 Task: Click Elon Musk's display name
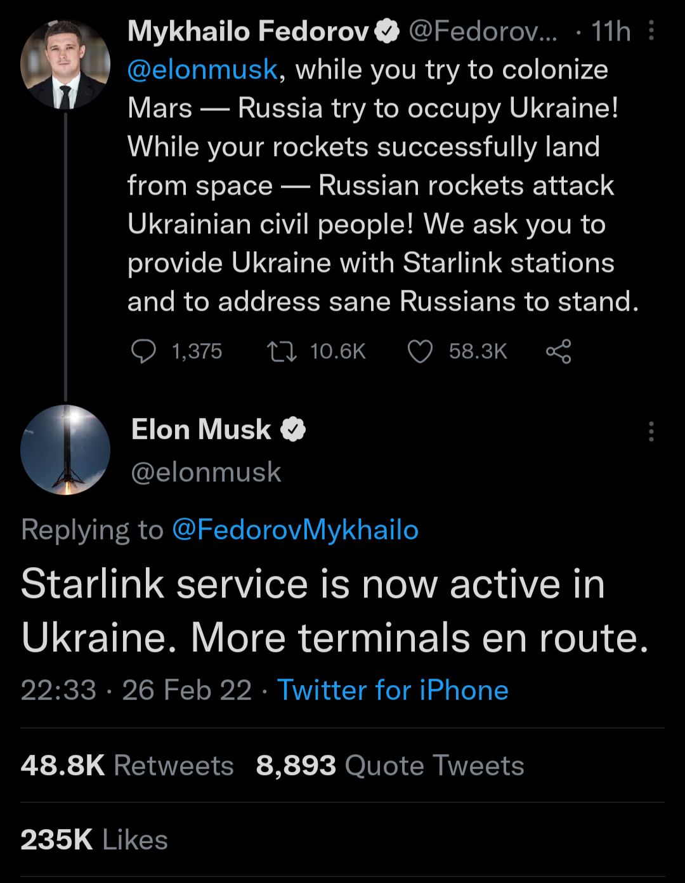click(x=201, y=429)
